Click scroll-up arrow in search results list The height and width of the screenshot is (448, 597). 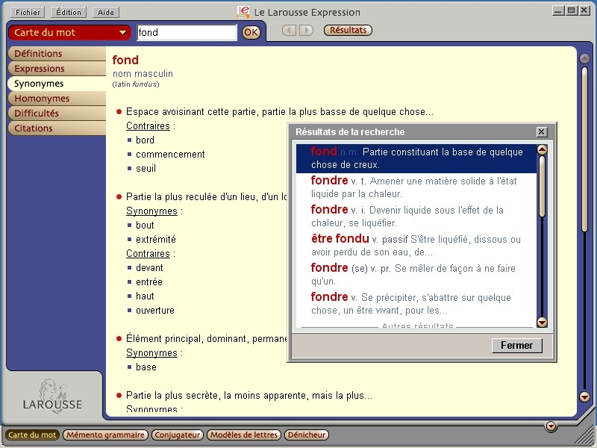coord(542,150)
